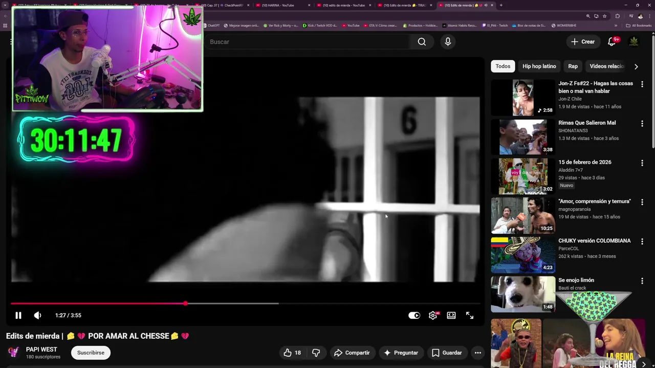Toggle the autoplay switch in player
The height and width of the screenshot is (368, 655).
click(x=414, y=315)
